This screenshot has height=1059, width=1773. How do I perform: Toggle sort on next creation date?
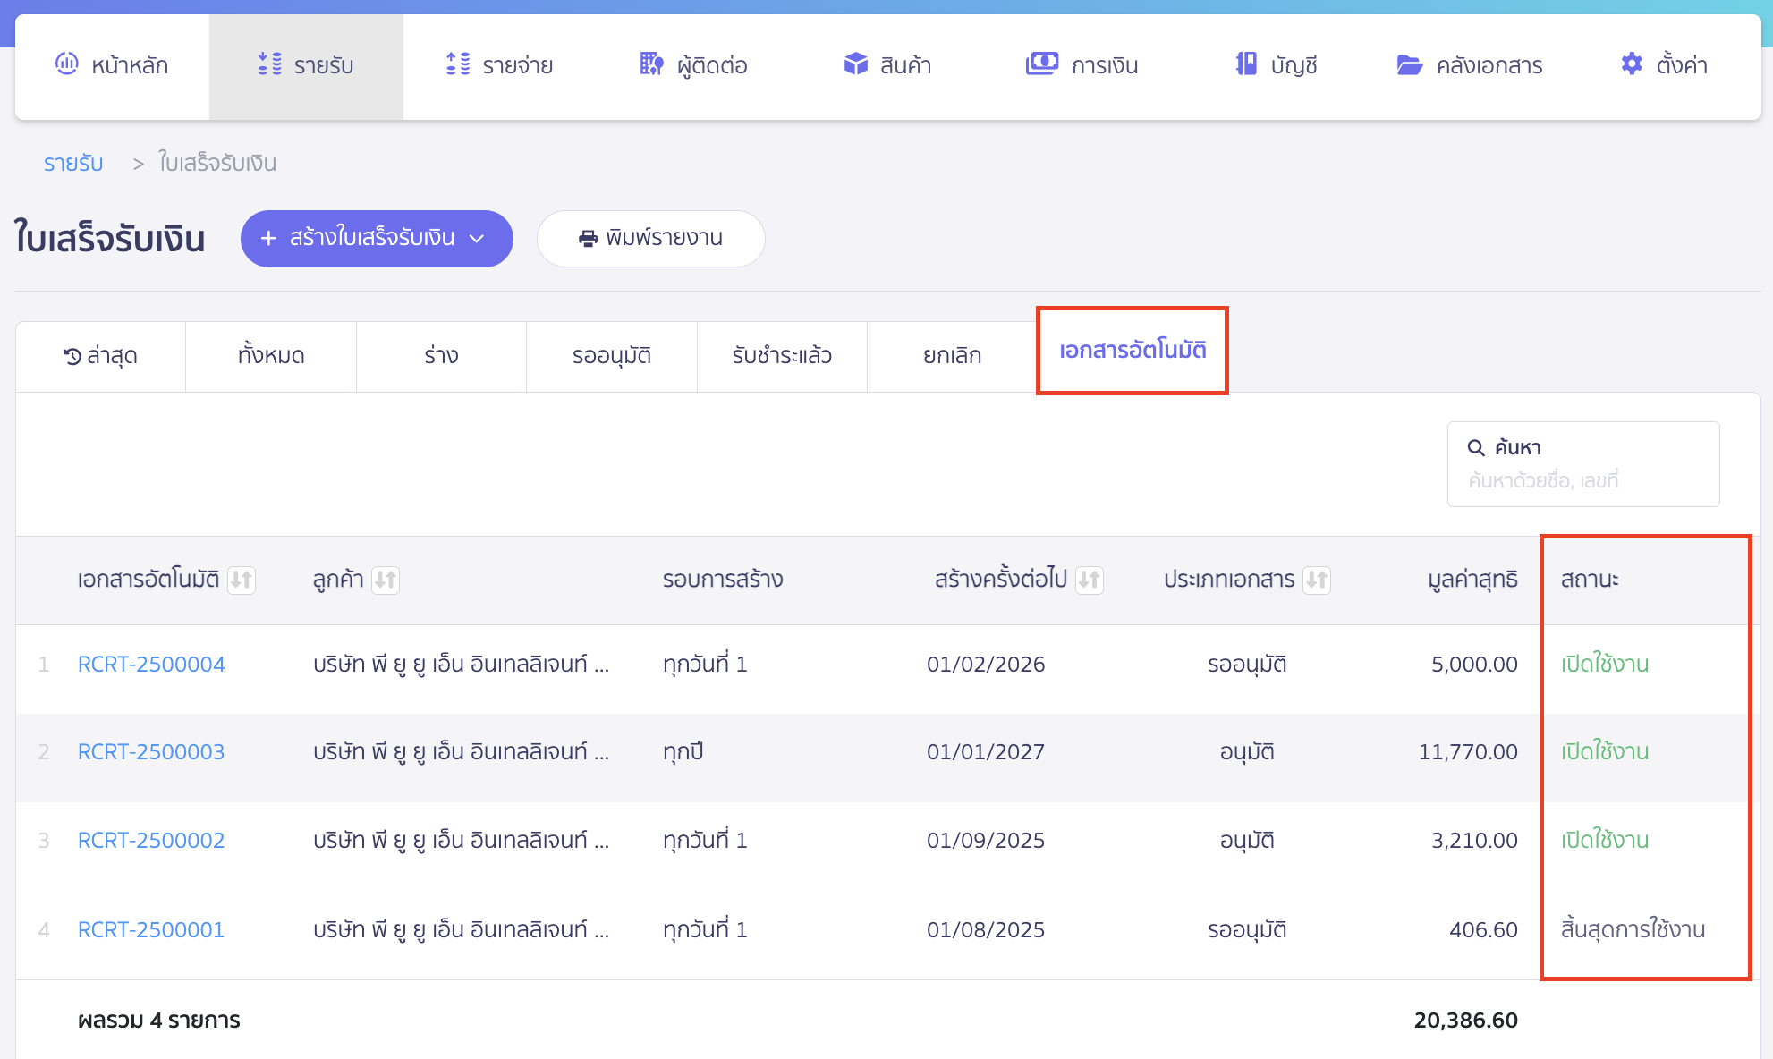(1089, 580)
